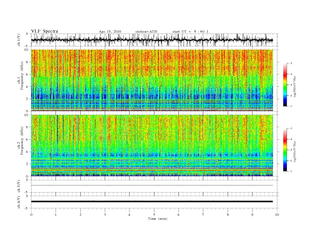Click the flat ch.3 voltage trace
312x241 pixels.
coord(152,185)
